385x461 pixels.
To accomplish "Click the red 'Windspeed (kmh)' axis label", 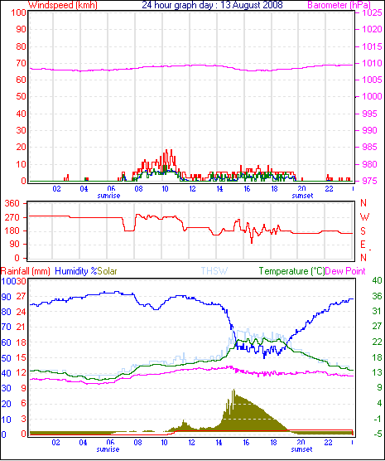I will (x=63, y=5).
